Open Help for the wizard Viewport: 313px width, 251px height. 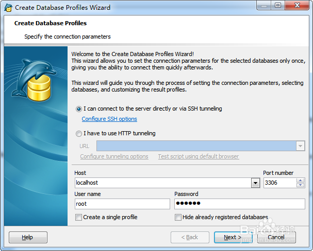click(28, 237)
